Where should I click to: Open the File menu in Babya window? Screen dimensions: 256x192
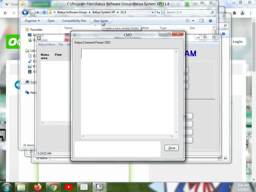(x=61, y=44)
